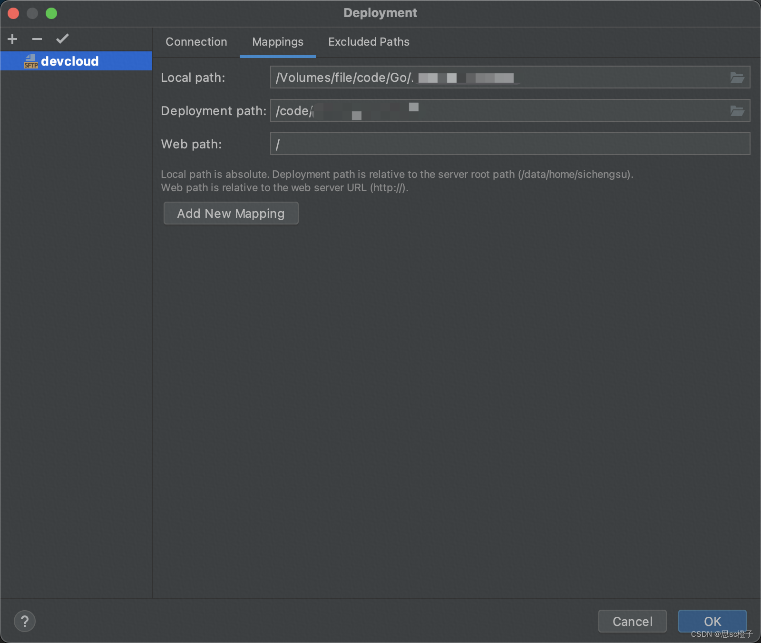Focus the Web path input field
The image size is (761, 643).
[x=510, y=144]
